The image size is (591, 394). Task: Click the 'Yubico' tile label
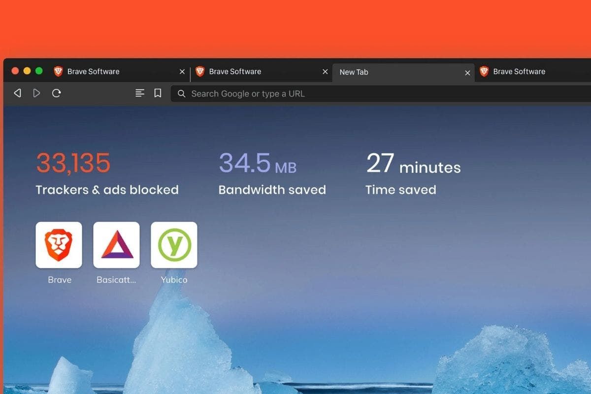coord(174,280)
